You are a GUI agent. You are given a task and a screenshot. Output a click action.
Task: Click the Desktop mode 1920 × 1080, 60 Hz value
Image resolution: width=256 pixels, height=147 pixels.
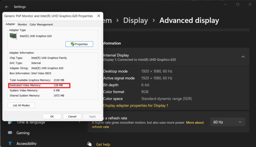click(157, 71)
